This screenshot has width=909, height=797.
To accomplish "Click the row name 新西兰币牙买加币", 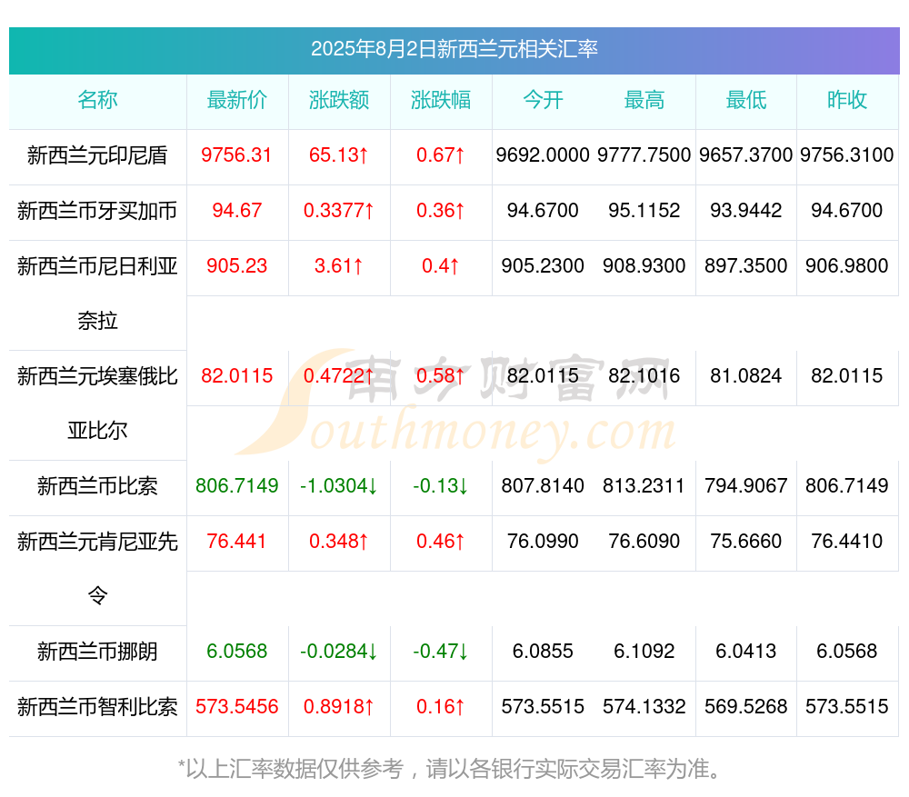I will point(97,211).
